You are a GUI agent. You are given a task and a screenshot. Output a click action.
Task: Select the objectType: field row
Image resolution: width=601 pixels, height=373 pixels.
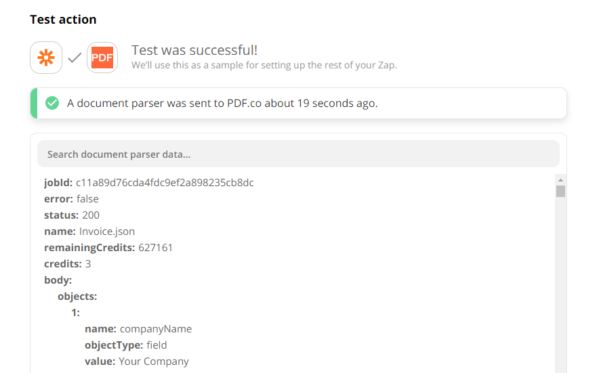(x=126, y=345)
